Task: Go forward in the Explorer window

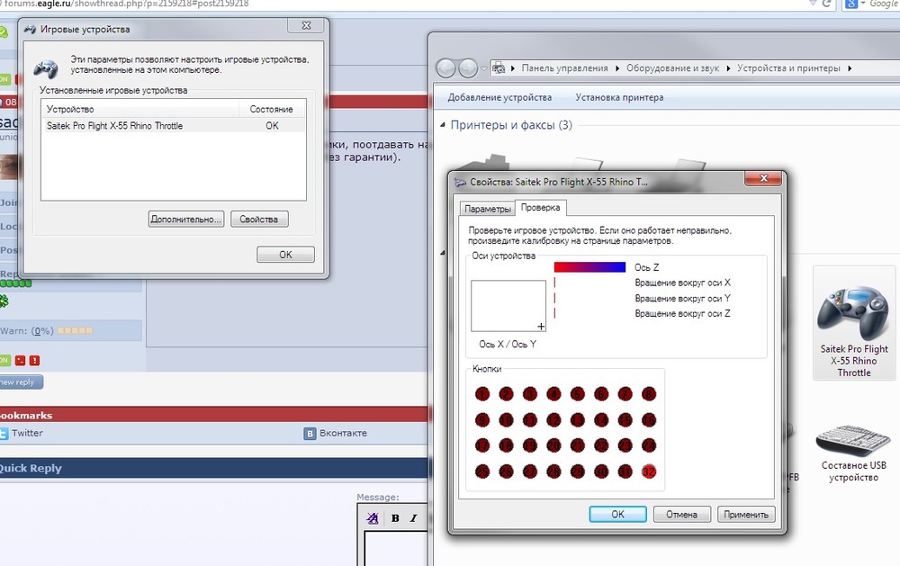Action: click(468, 68)
